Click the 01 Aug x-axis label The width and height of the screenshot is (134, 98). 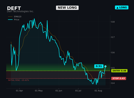point(98,91)
